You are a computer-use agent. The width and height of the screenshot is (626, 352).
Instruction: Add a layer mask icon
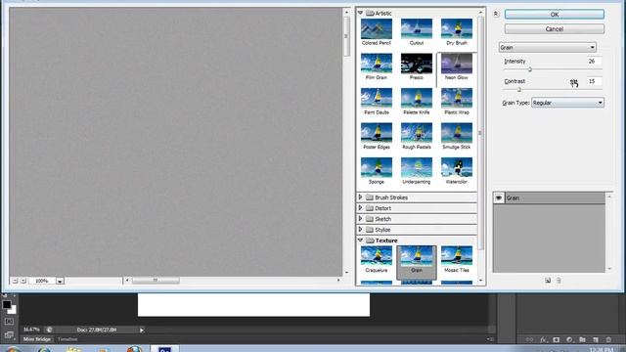pos(557,339)
